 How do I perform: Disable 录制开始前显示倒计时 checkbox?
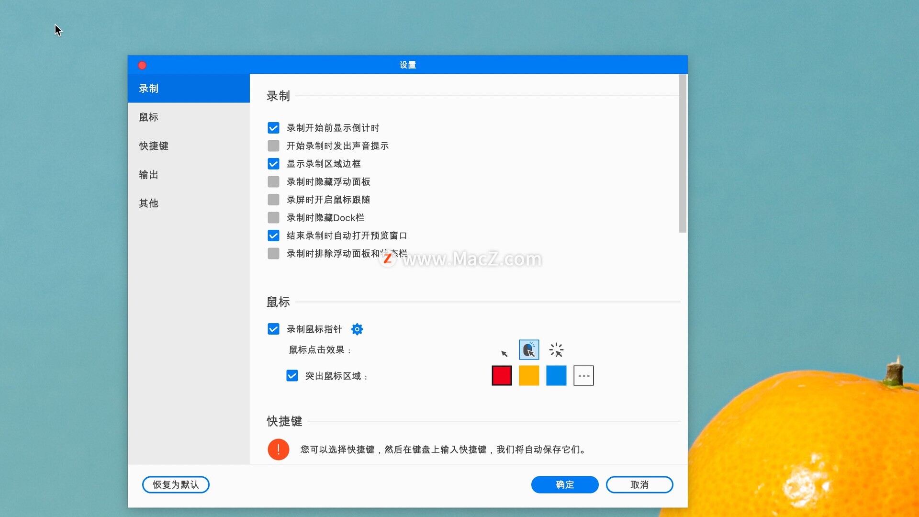273,128
